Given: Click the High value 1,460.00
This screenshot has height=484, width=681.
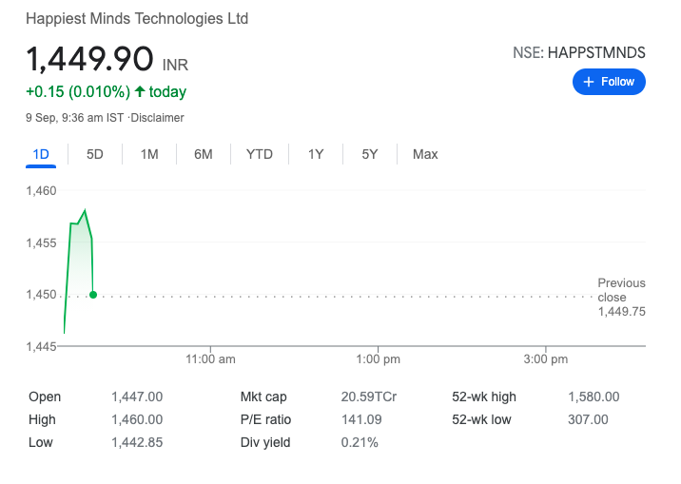Looking at the screenshot, I should tap(137, 419).
